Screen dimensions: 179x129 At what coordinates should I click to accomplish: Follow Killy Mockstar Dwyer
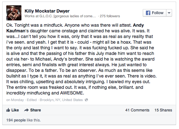pos(154,13)
